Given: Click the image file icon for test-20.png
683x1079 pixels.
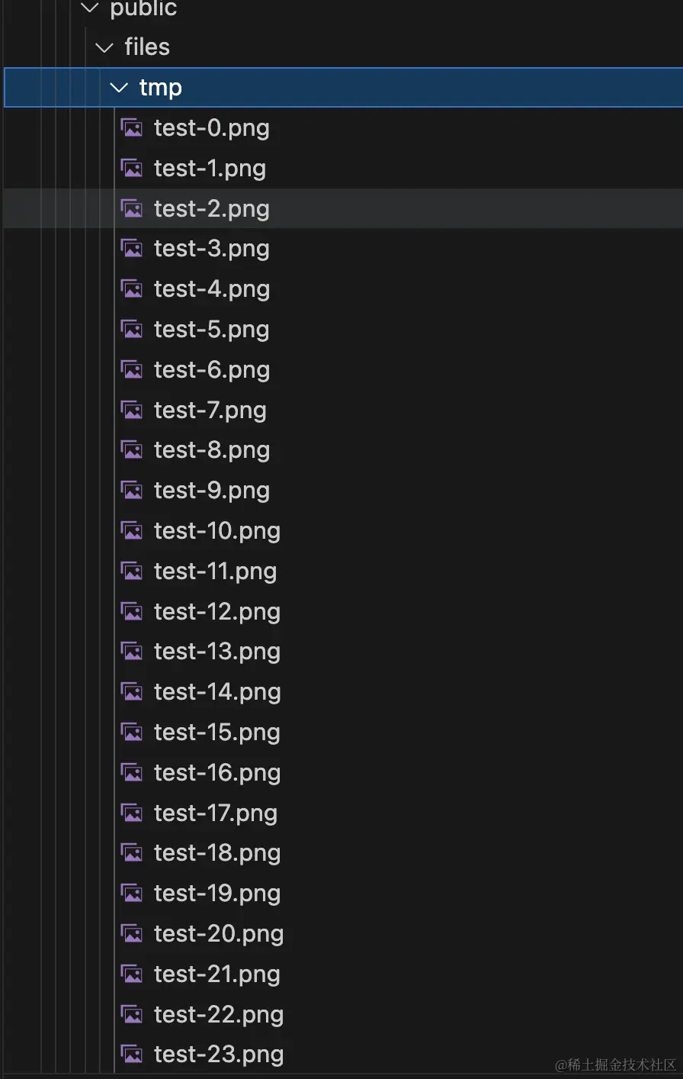Looking at the screenshot, I should tap(131, 933).
